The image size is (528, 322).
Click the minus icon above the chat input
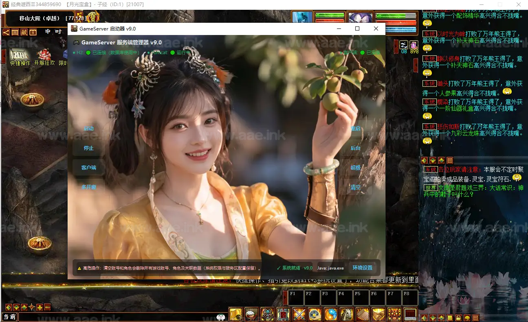pyautogui.click(x=47, y=307)
